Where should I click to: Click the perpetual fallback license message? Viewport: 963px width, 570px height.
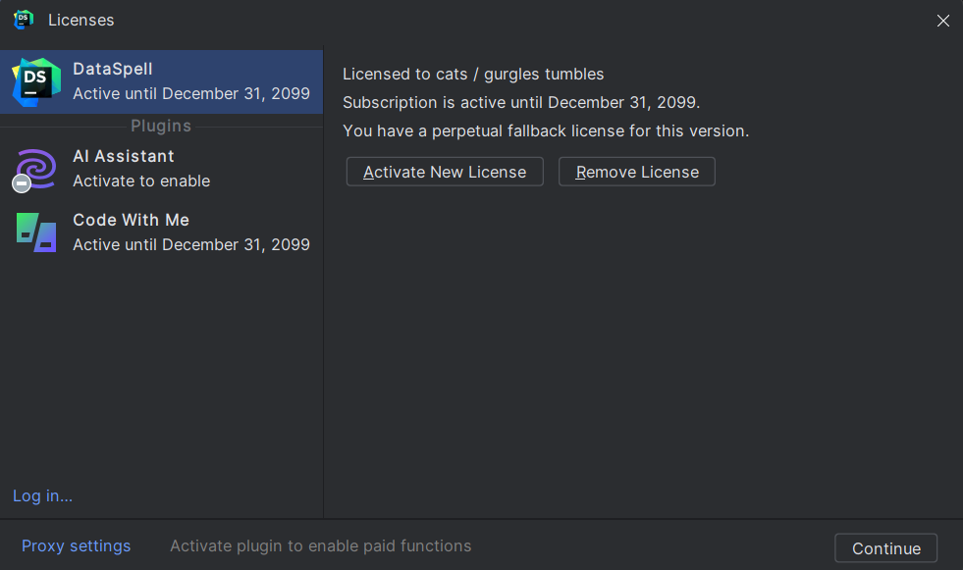point(546,131)
